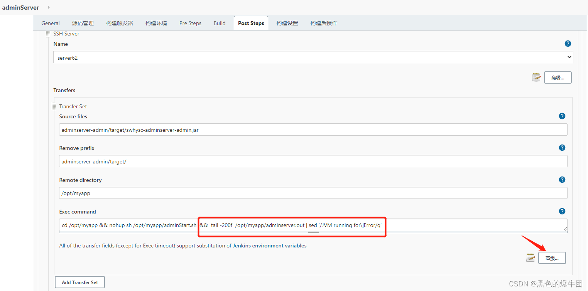
Task: Click the edit-note icon above the top 高级 button
Action: click(536, 77)
